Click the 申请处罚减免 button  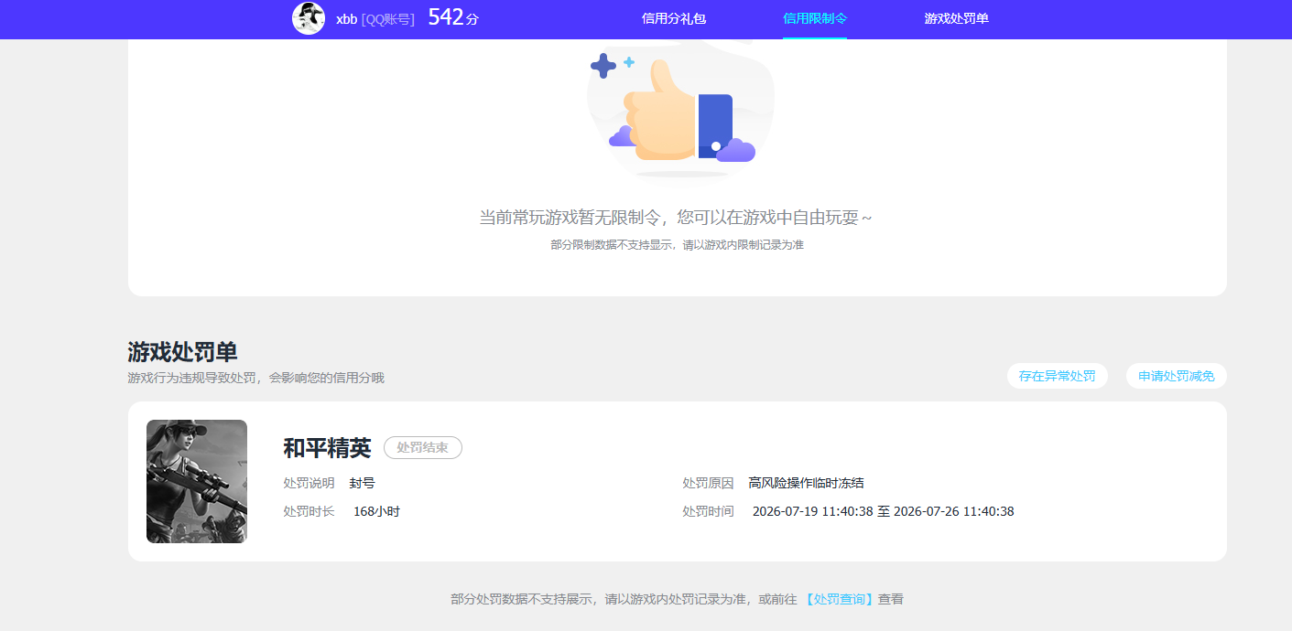[x=1176, y=376]
